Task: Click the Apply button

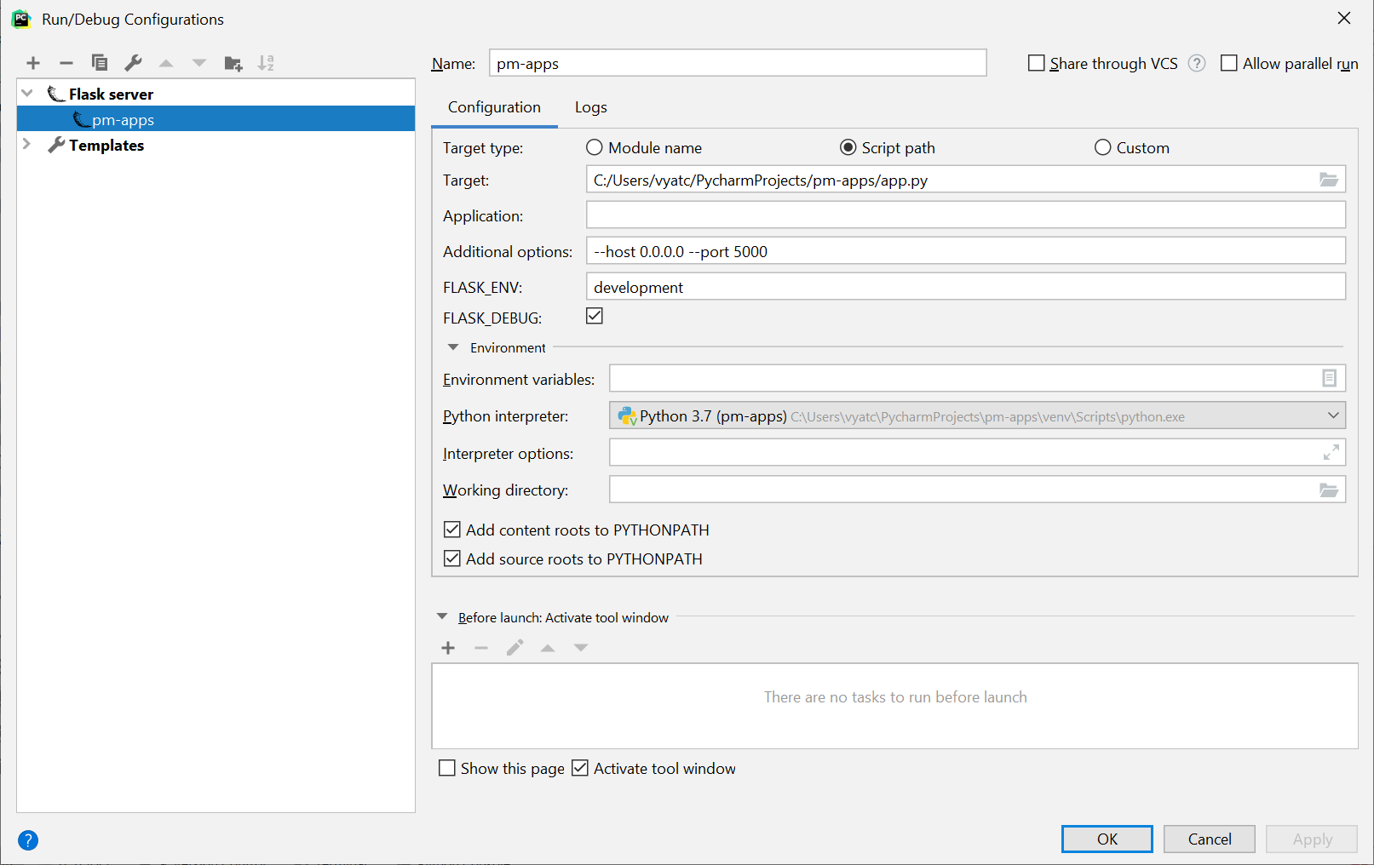Action: point(1312,839)
